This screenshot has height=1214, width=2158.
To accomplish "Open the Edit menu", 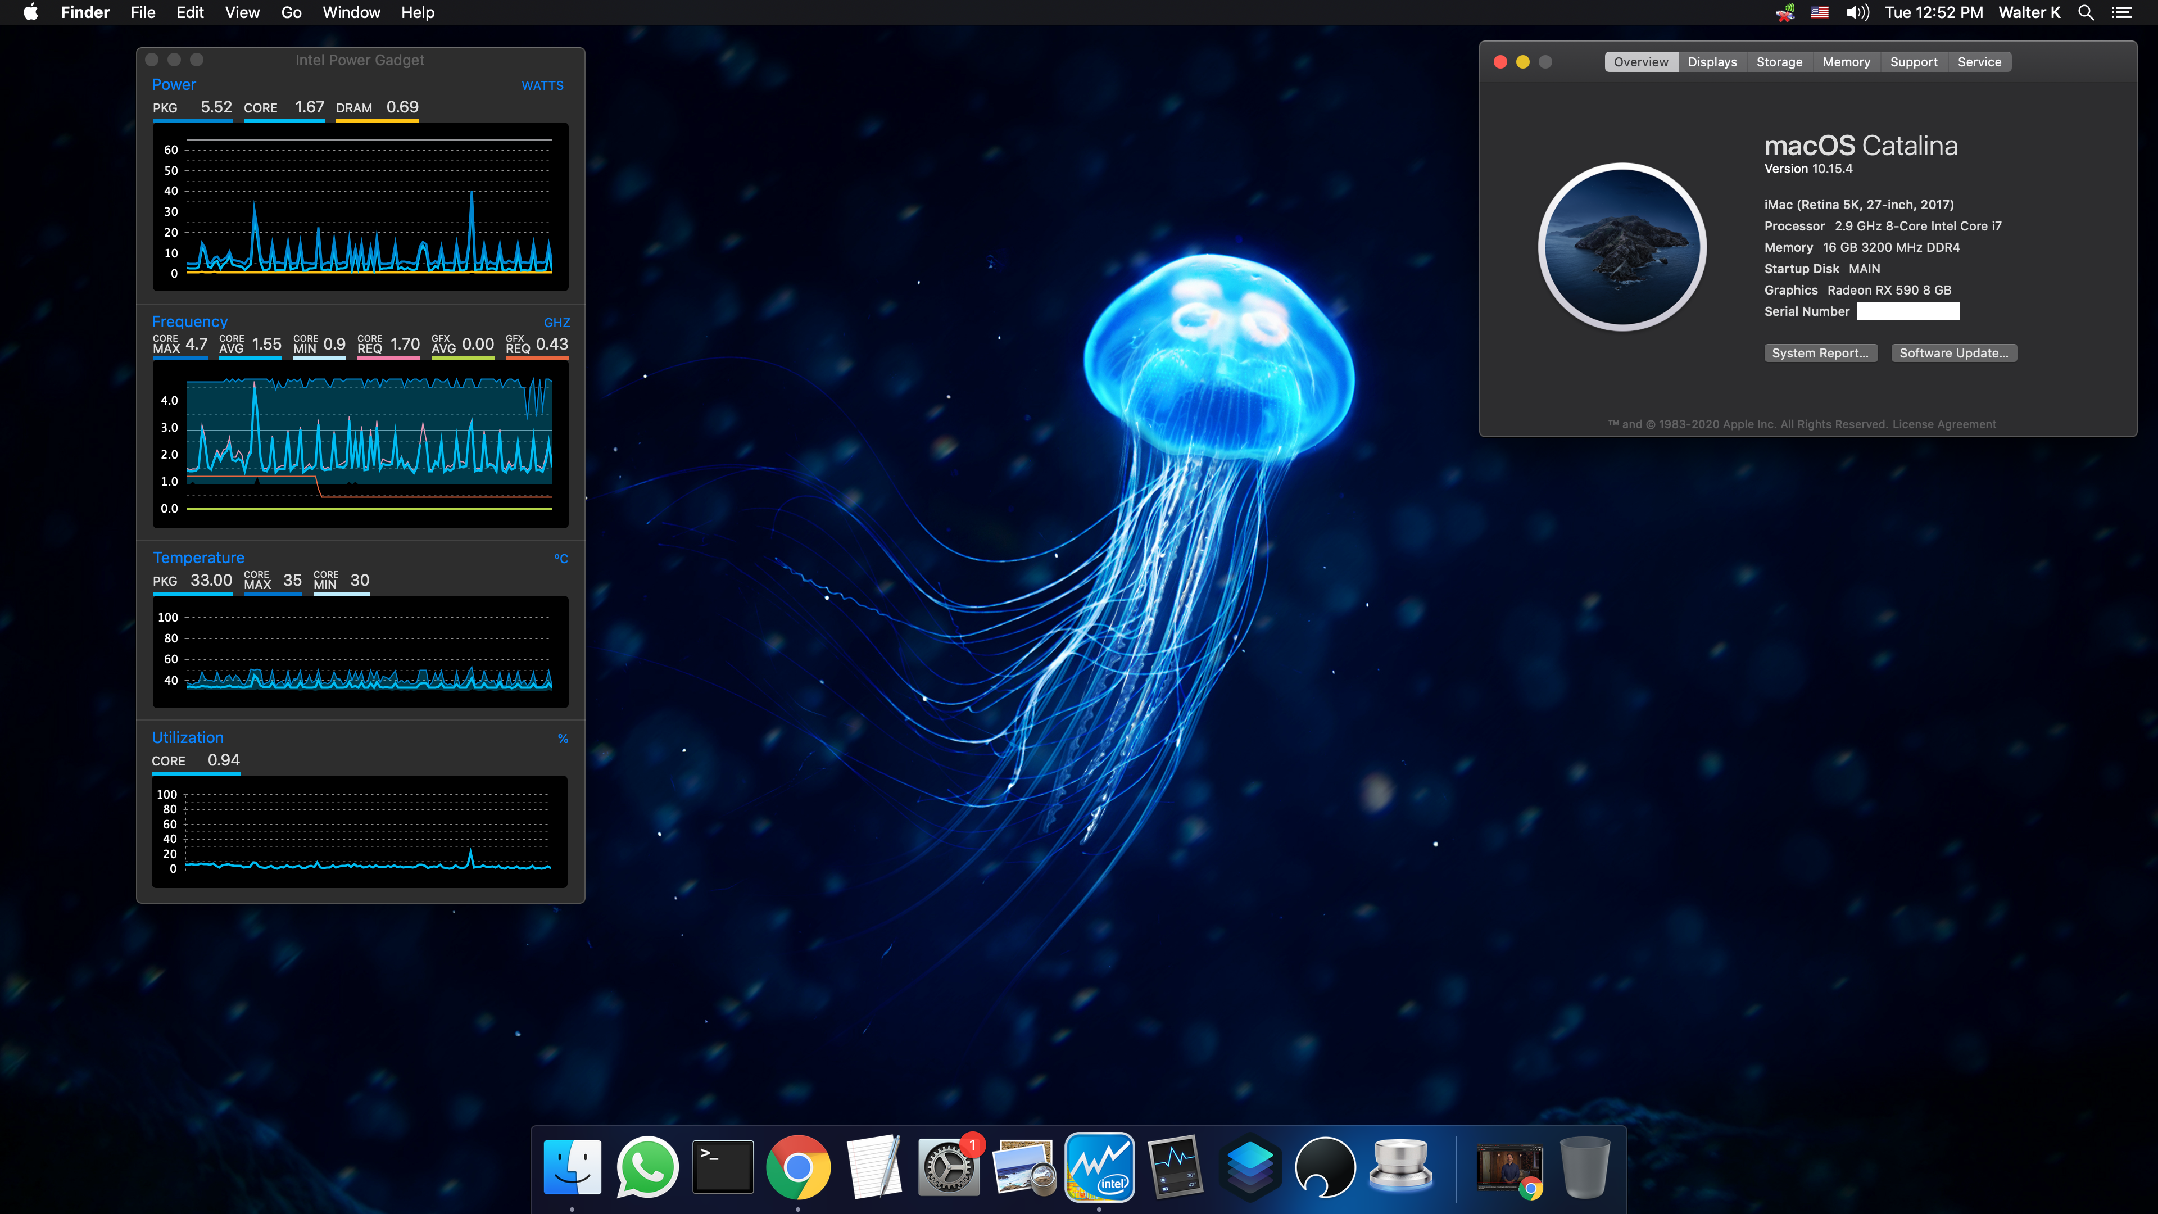I will [190, 12].
